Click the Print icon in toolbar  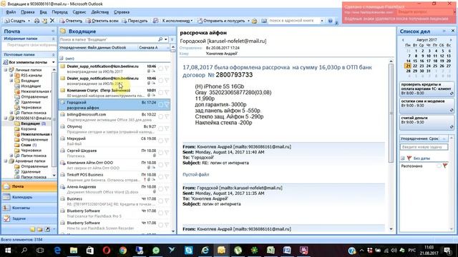(x=36, y=21)
